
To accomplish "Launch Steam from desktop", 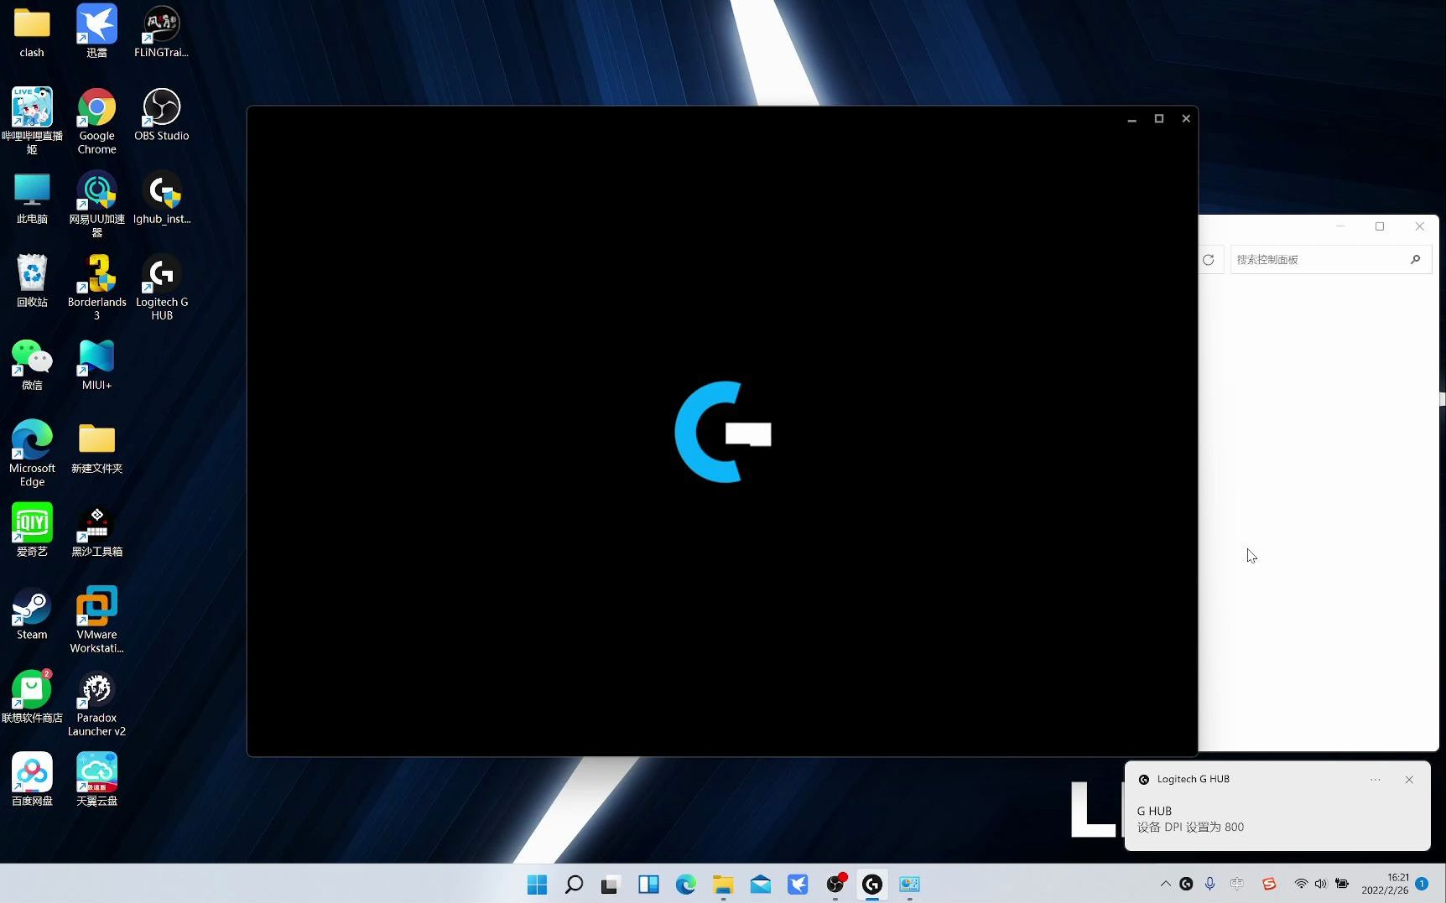I will coord(32,613).
